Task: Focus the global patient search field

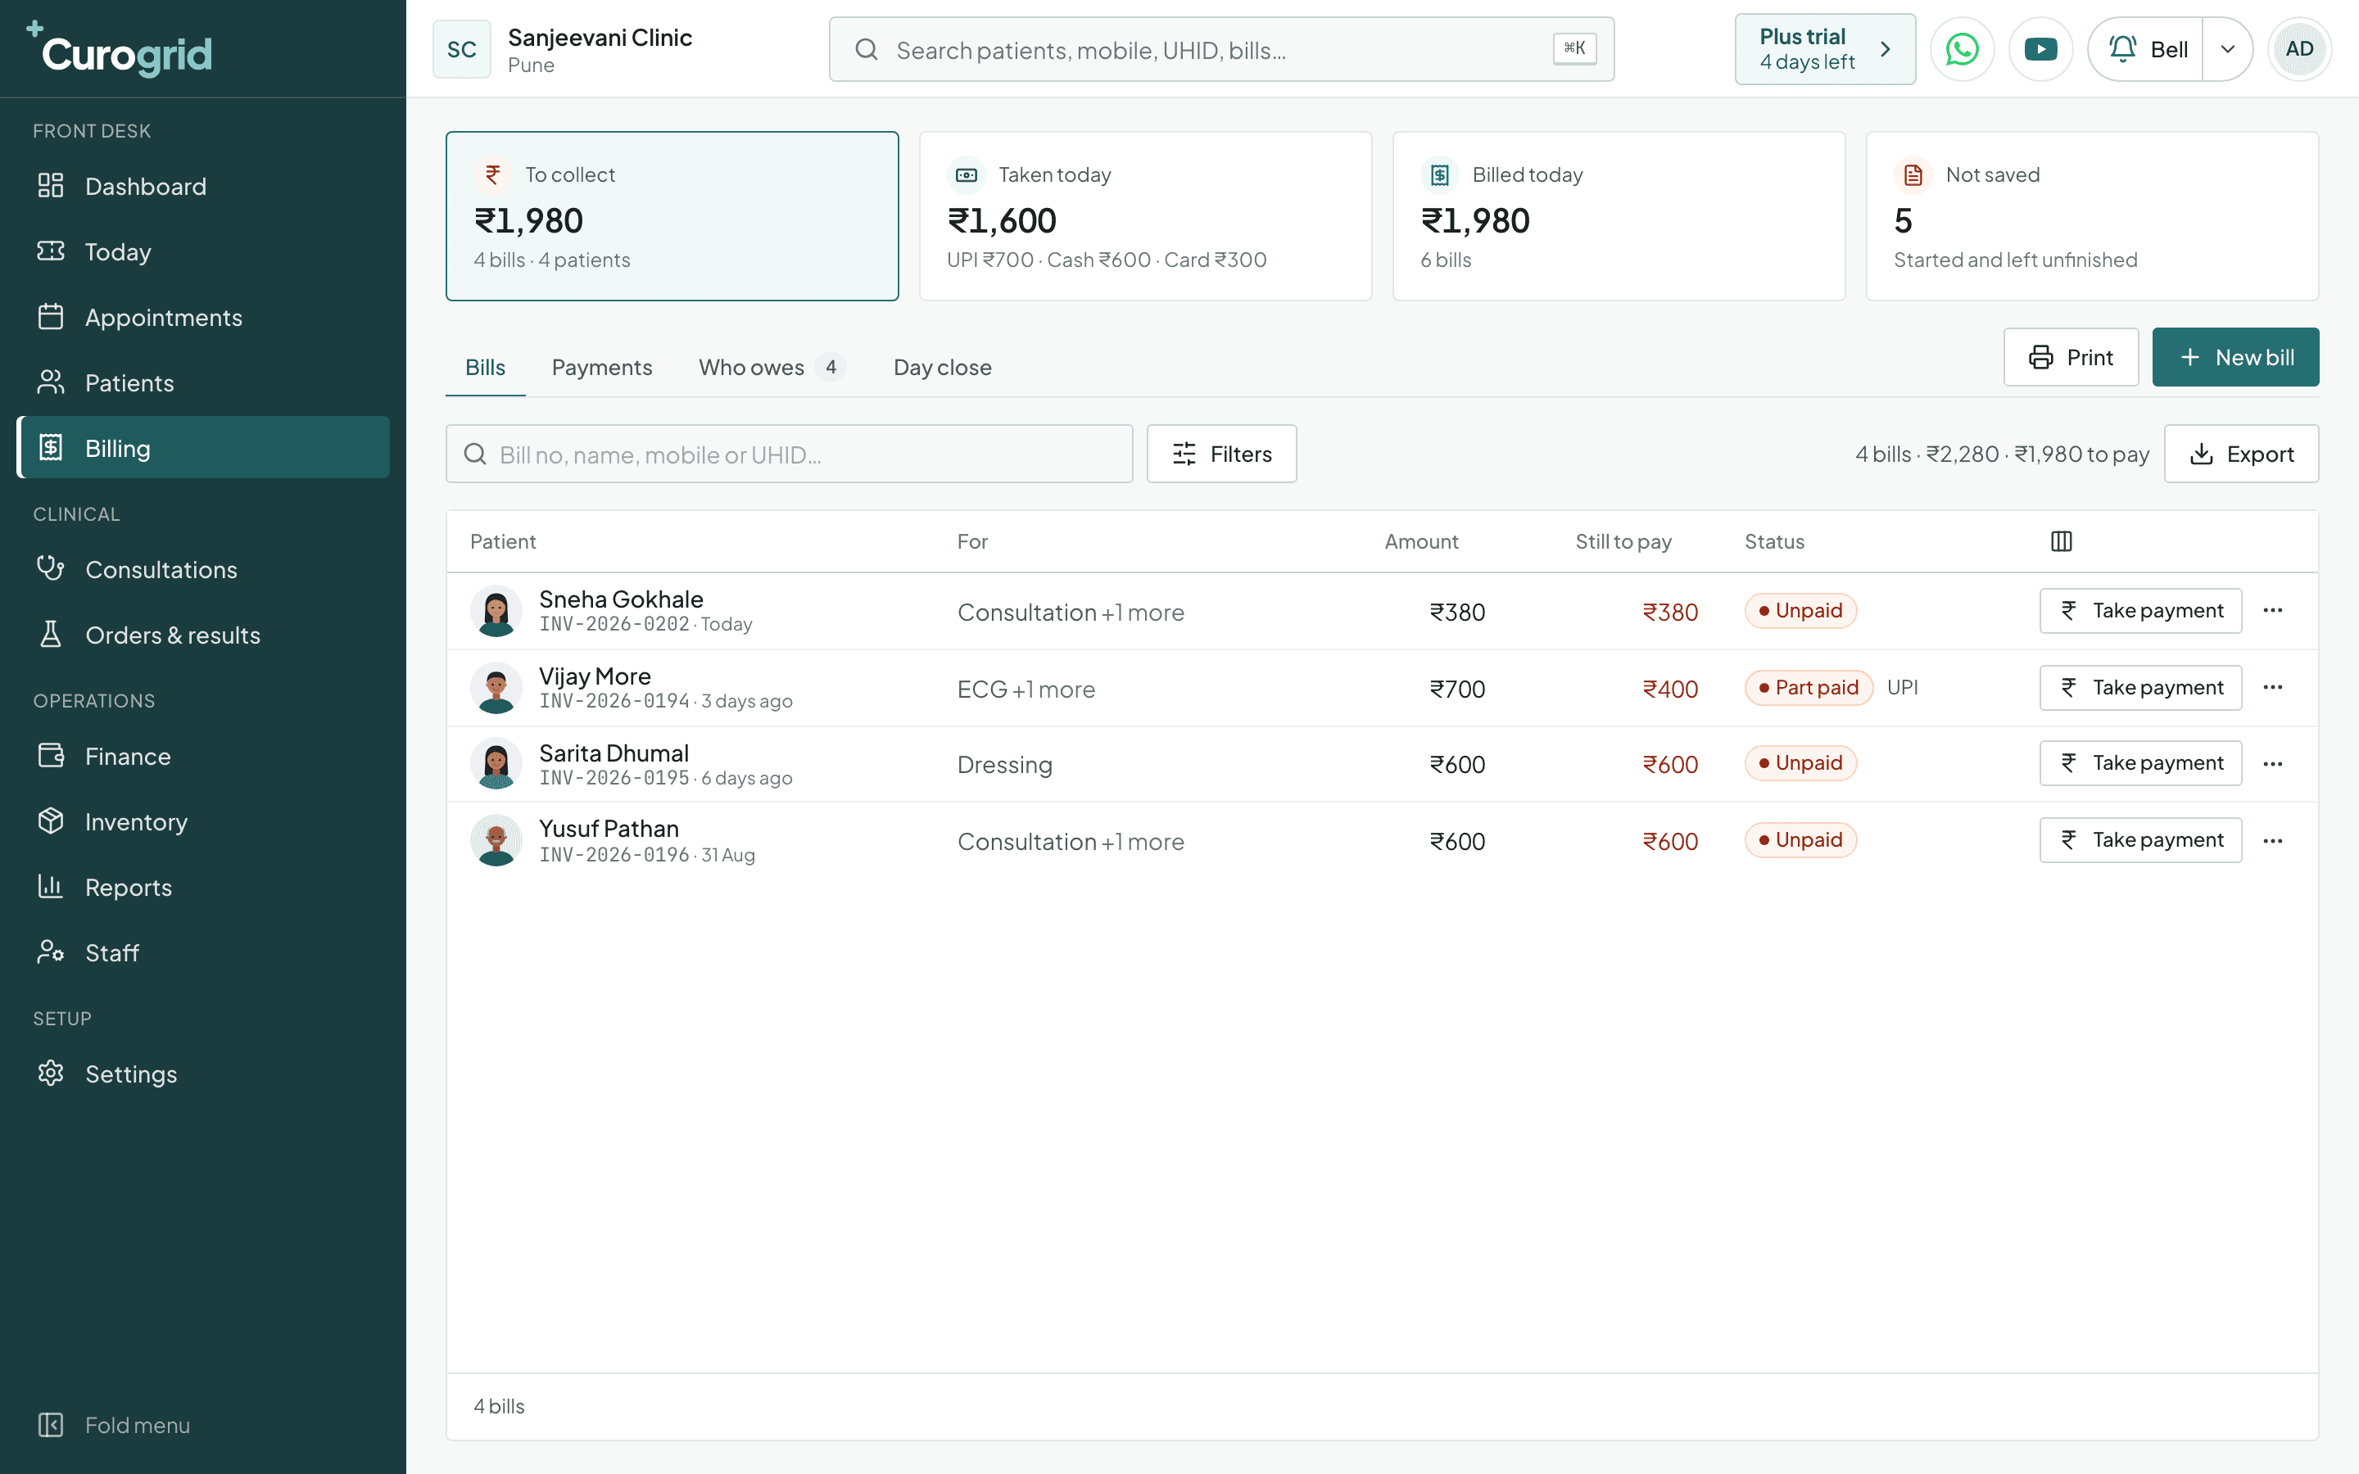Action: [1221, 49]
